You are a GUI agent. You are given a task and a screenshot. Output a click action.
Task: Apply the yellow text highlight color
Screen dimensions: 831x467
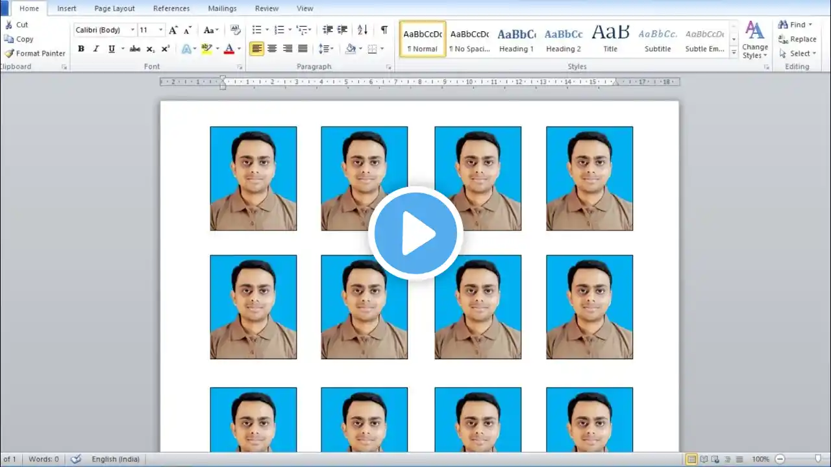tap(206, 49)
